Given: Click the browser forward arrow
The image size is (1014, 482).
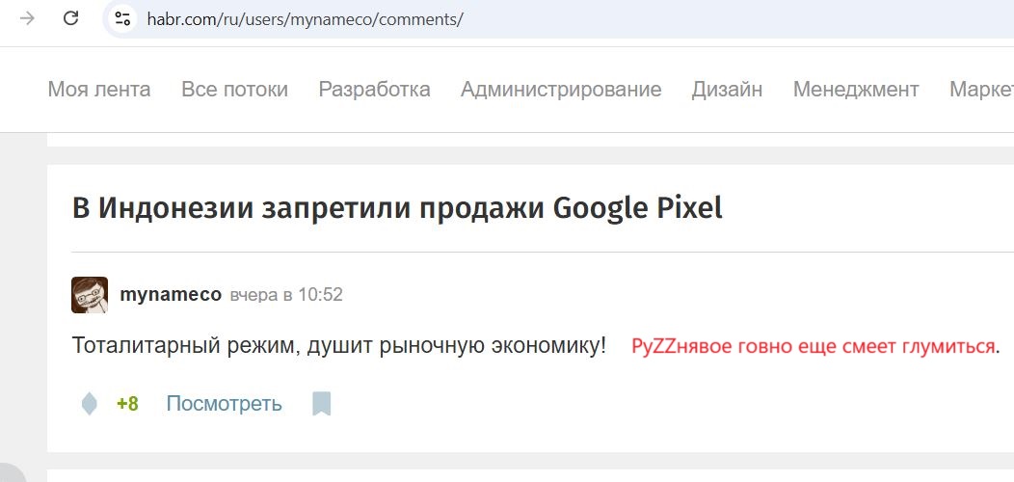Looking at the screenshot, I should click(27, 18).
